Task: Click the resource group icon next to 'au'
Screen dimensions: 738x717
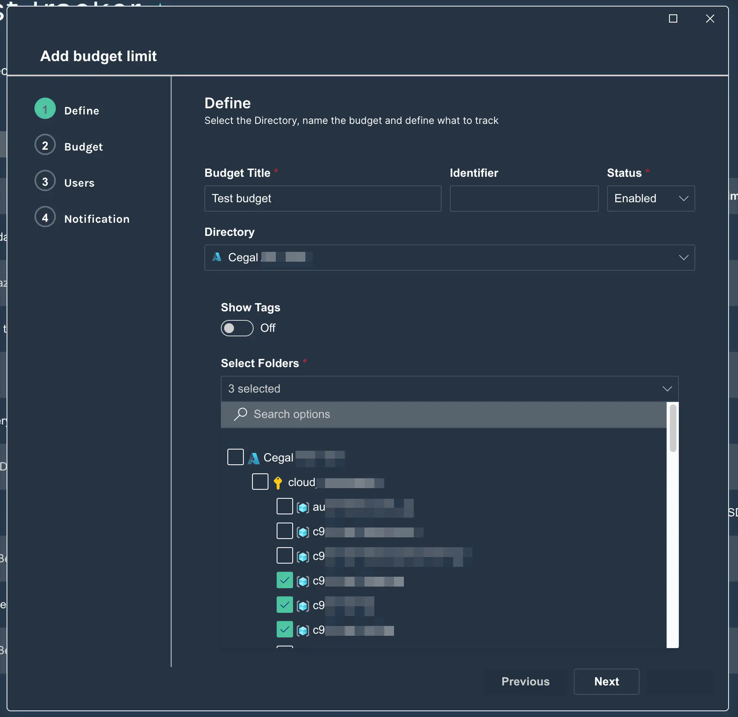Action: [x=303, y=507]
